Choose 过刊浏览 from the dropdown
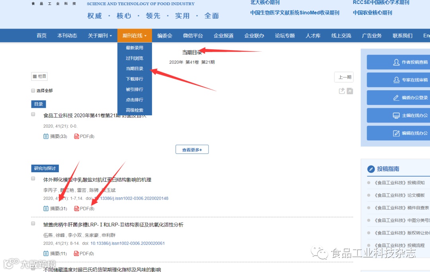The width and height of the screenshot is (430, 272). [135, 58]
